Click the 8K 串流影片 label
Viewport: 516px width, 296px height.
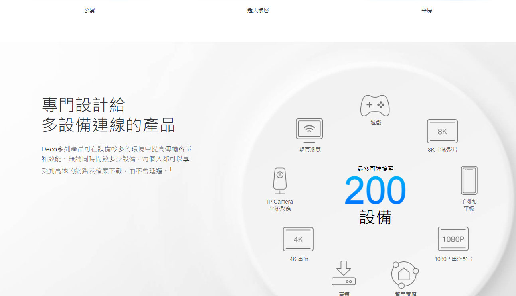[x=443, y=150]
